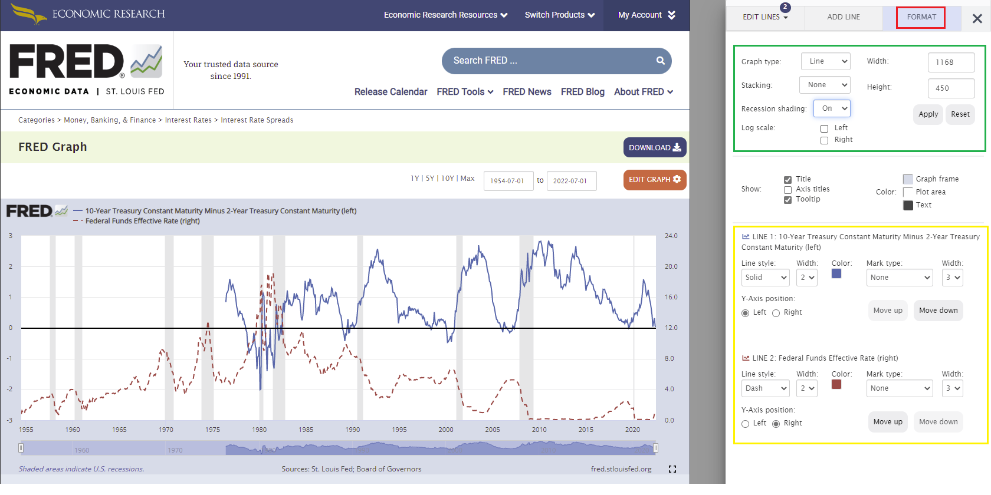Click the DOWNLOAD button
Viewport: 991px width, 495px height.
tap(655, 147)
